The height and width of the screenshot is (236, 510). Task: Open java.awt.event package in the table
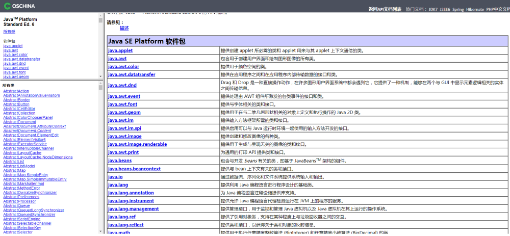coord(124,96)
